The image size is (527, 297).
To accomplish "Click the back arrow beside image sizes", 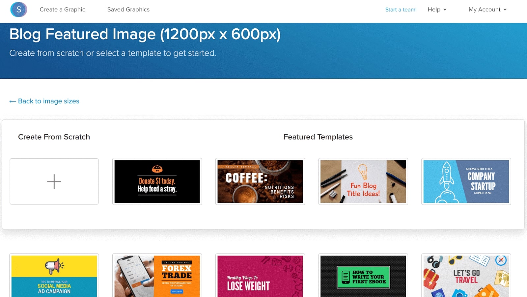I will [x=13, y=101].
